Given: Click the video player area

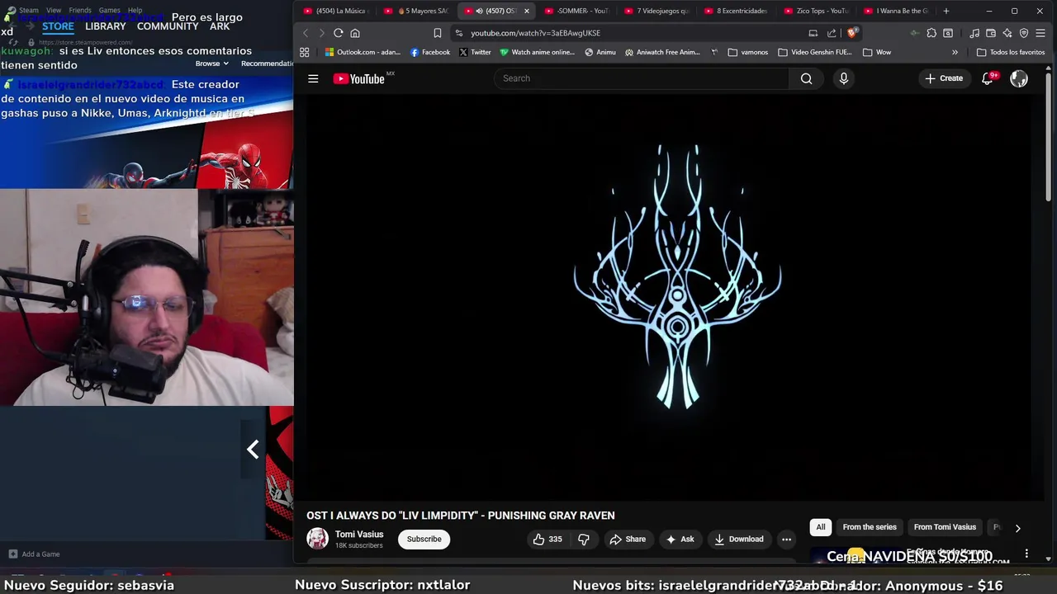Looking at the screenshot, I should coord(670,297).
